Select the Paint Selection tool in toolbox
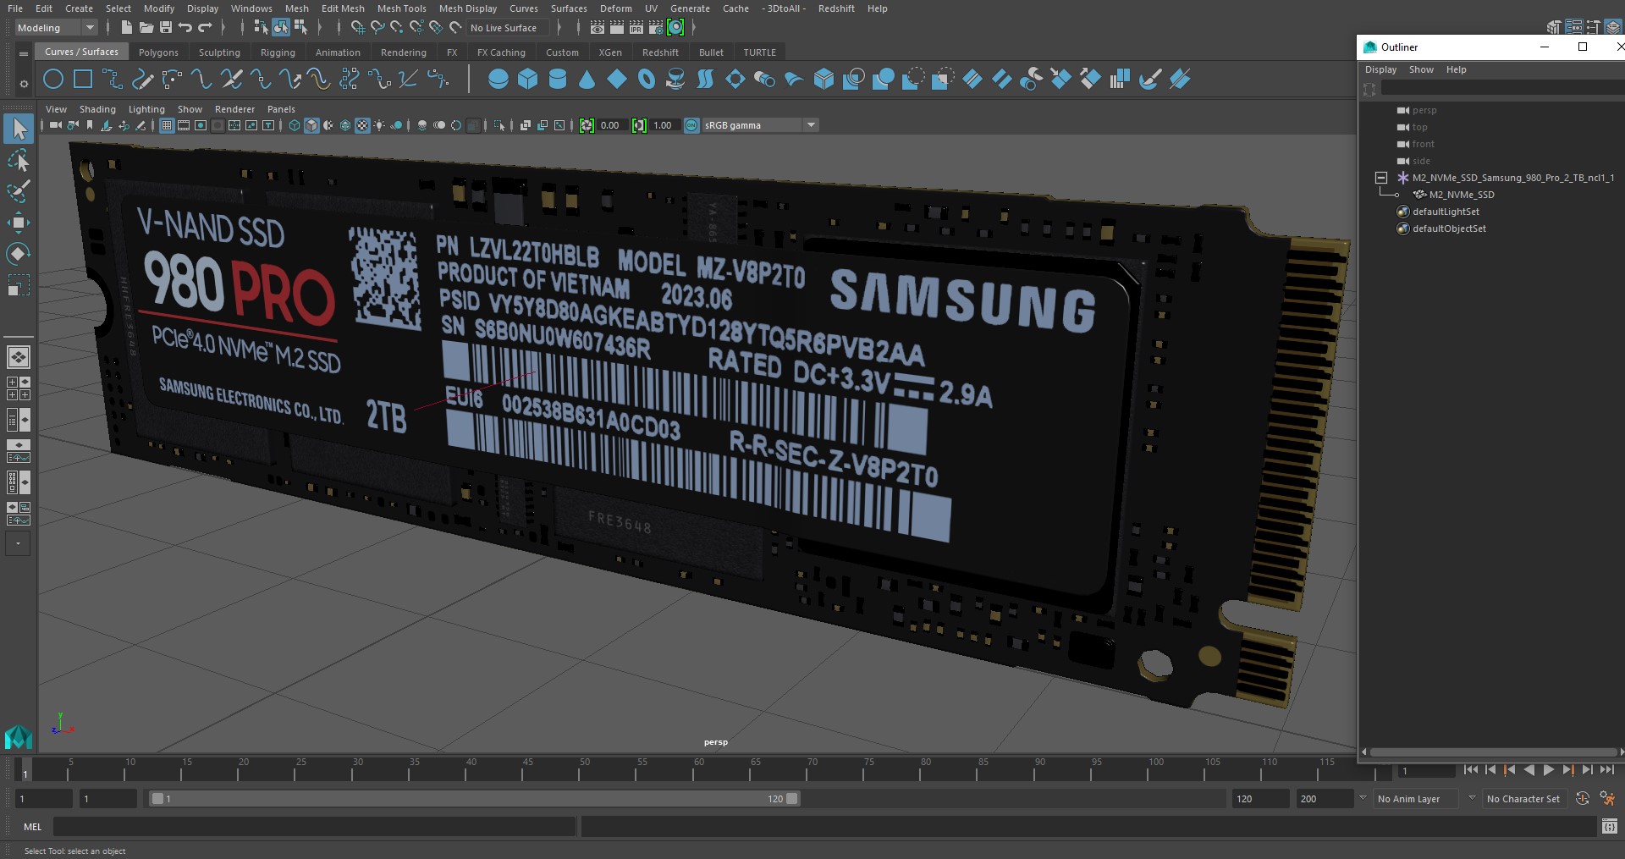This screenshot has height=859, width=1625. click(x=19, y=192)
